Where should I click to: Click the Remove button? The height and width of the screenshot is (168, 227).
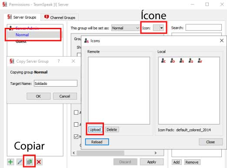(192, 162)
